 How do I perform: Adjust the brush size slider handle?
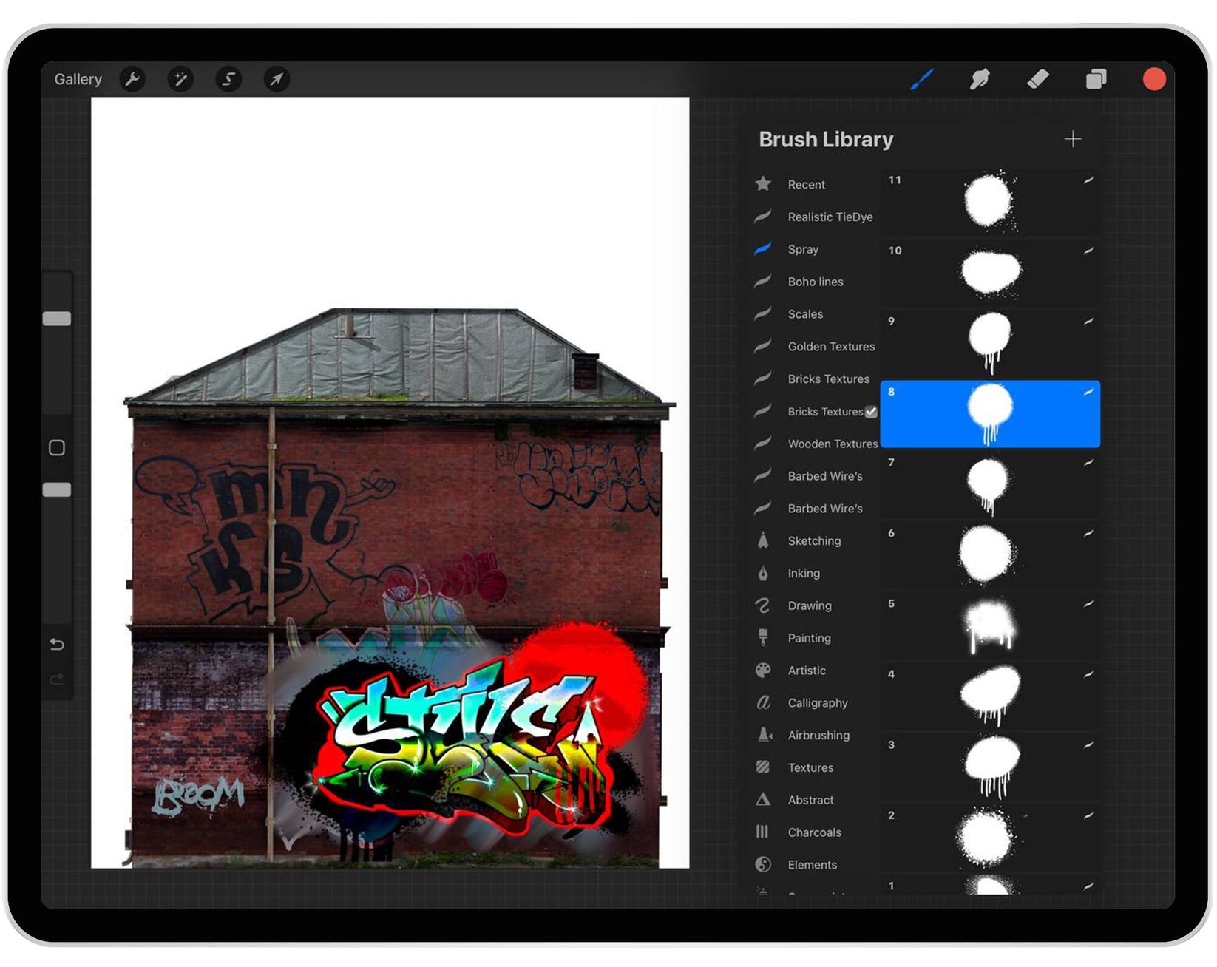click(x=57, y=319)
